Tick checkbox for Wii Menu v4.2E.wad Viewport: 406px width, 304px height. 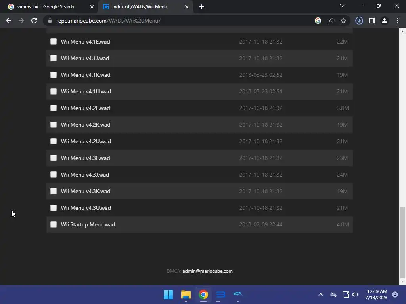pos(54,108)
